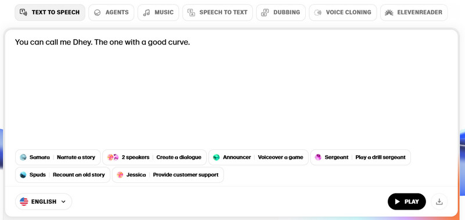
Task: Open the ElevenReader tab
Action: point(414,12)
